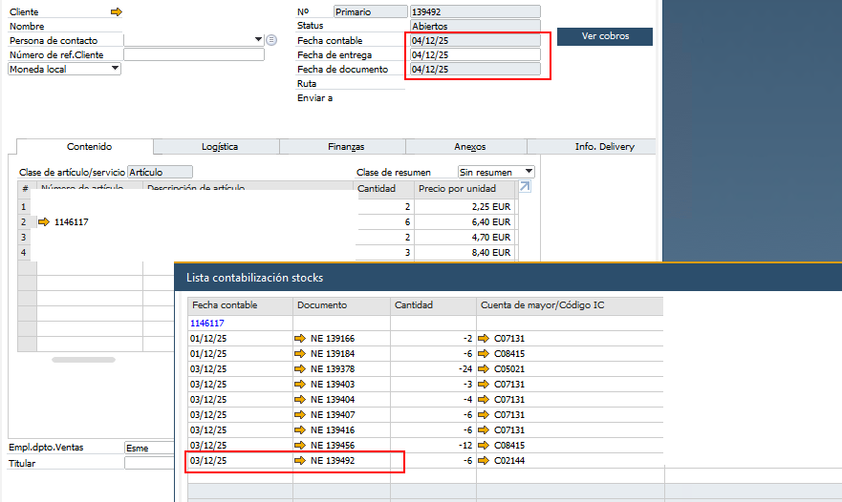The width and height of the screenshot is (842, 502).
Task: Switch to the Finanzas tab
Action: tap(345, 147)
